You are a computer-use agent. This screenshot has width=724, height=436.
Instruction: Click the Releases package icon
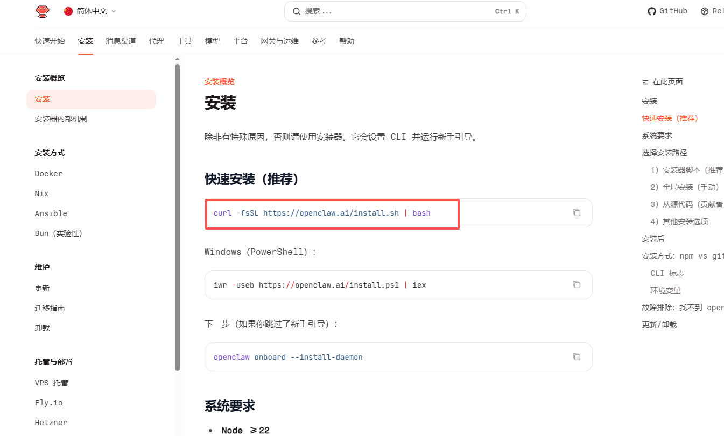pos(705,11)
